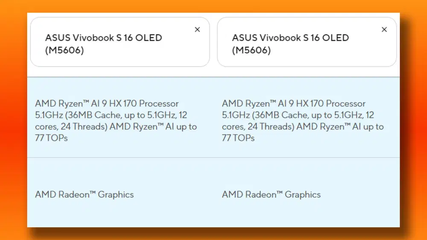Click the divider line below the product cards
The width and height of the screenshot is (427, 240).
pos(213,77)
